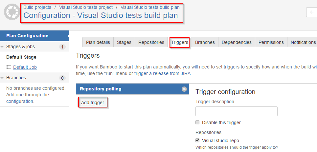Open the Notifications tab

point(303,42)
